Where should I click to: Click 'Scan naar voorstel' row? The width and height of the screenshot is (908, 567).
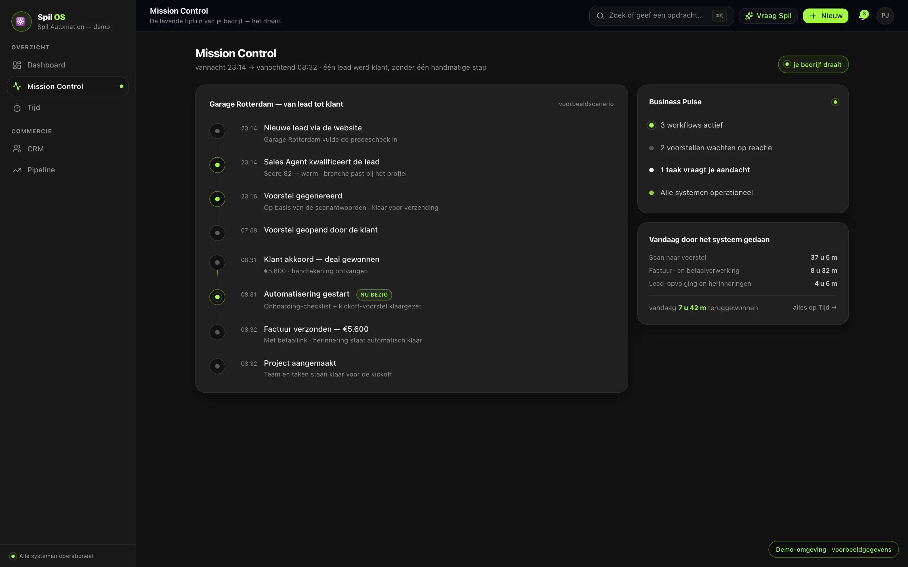(x=743, y=258)
